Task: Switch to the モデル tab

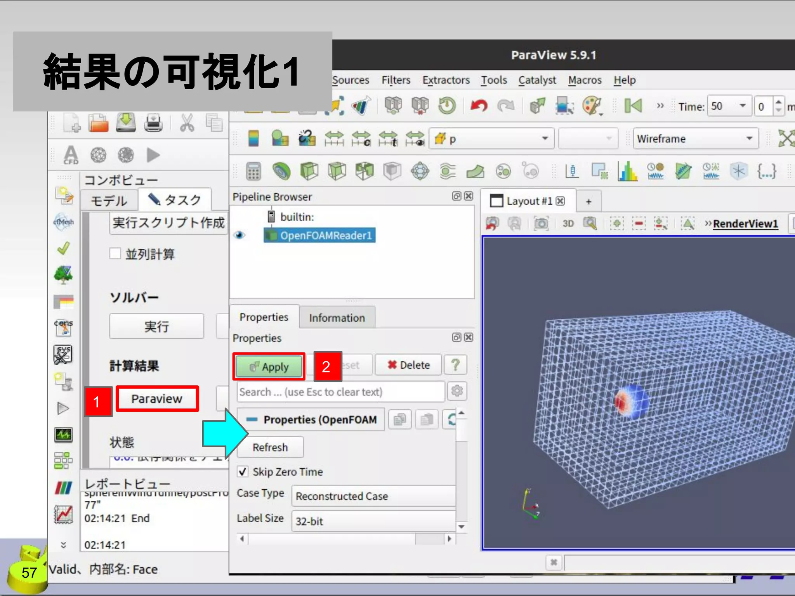Action: point(109,201)
